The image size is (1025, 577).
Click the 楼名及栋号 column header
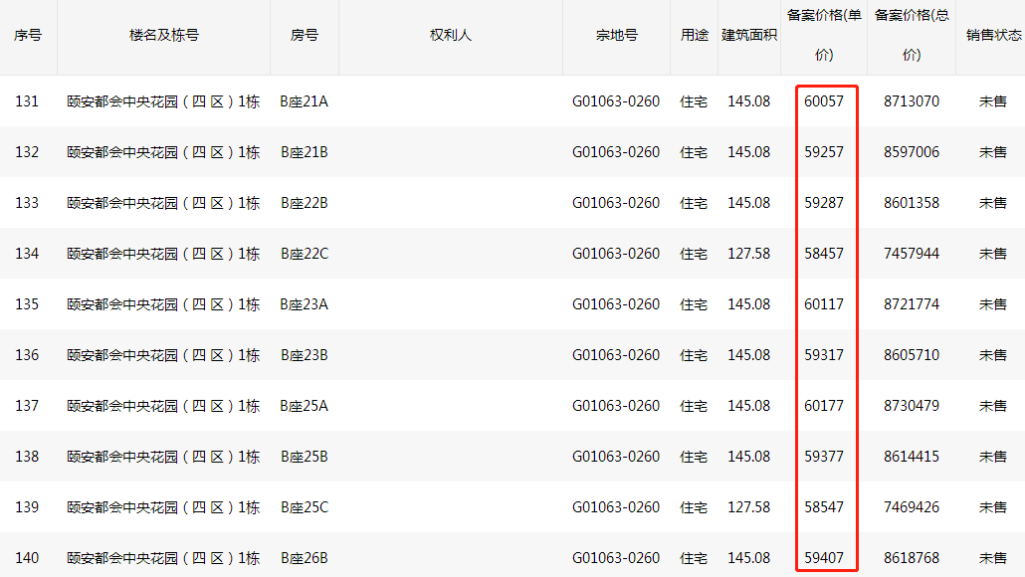tap(163, 35)
